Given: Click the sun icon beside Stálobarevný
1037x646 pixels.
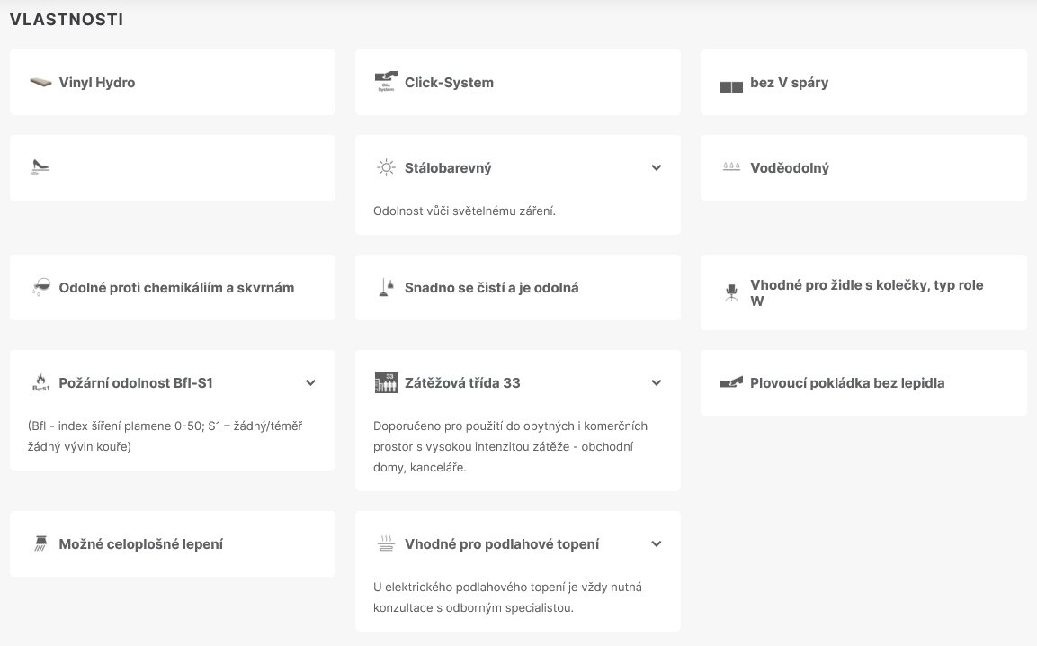Looking at the screenshot, I should 385,167.
